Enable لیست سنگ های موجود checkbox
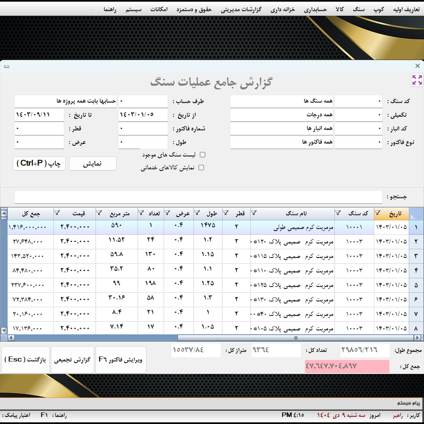Screen dimensions: 424x424 (x=202, y=155)
